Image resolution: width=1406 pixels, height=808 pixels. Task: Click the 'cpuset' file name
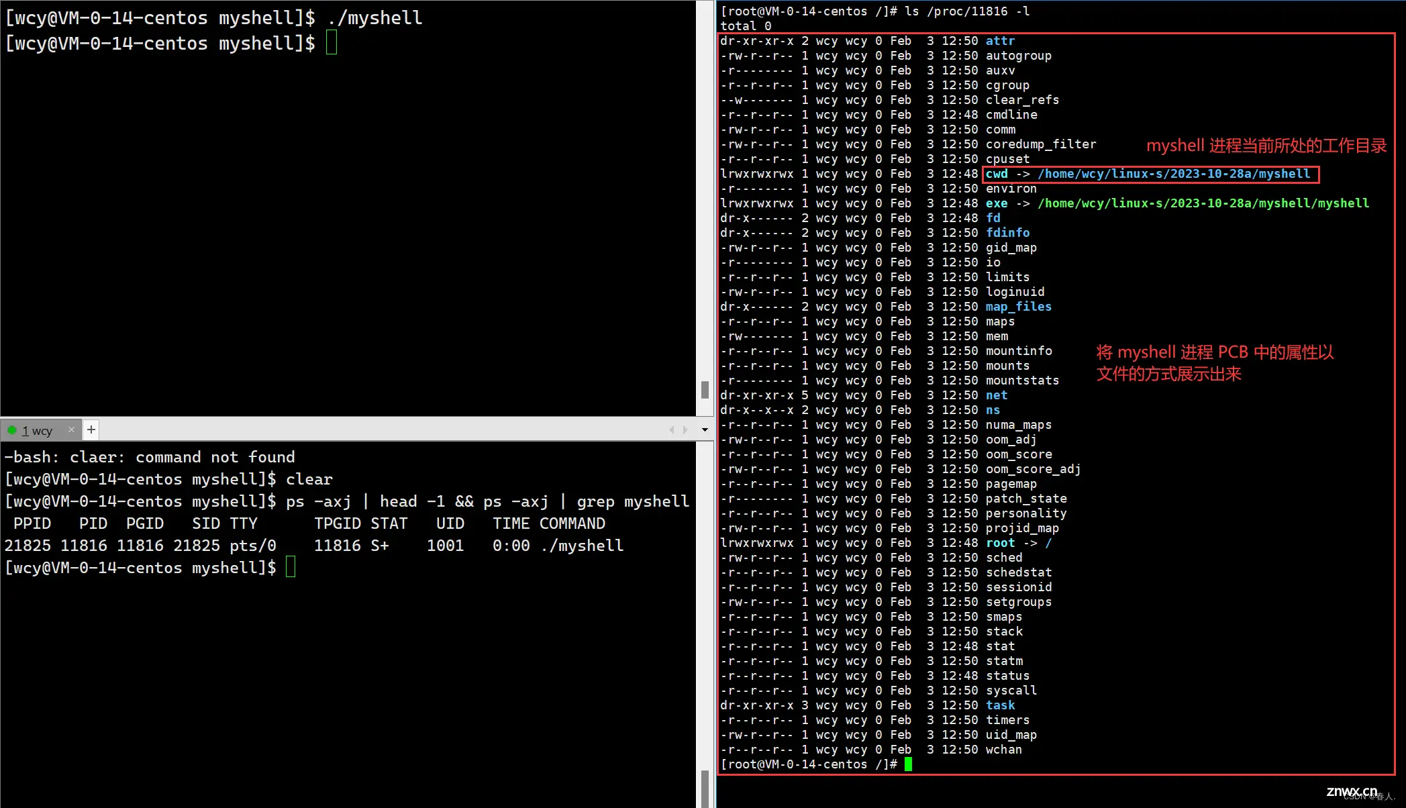click(1007, 159)
